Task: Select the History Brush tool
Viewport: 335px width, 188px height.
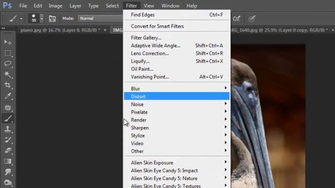Action: [x=8, y=140]
